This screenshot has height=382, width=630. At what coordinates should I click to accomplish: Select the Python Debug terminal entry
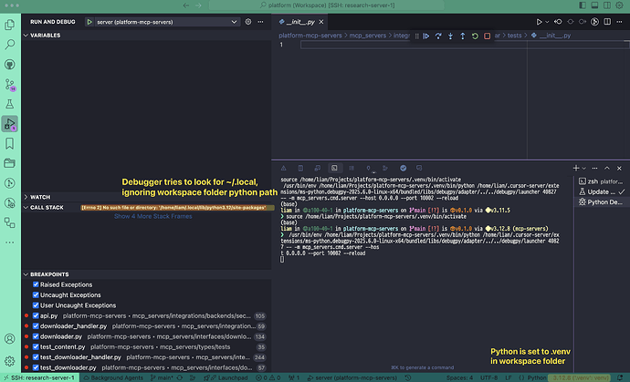(601, 202)
